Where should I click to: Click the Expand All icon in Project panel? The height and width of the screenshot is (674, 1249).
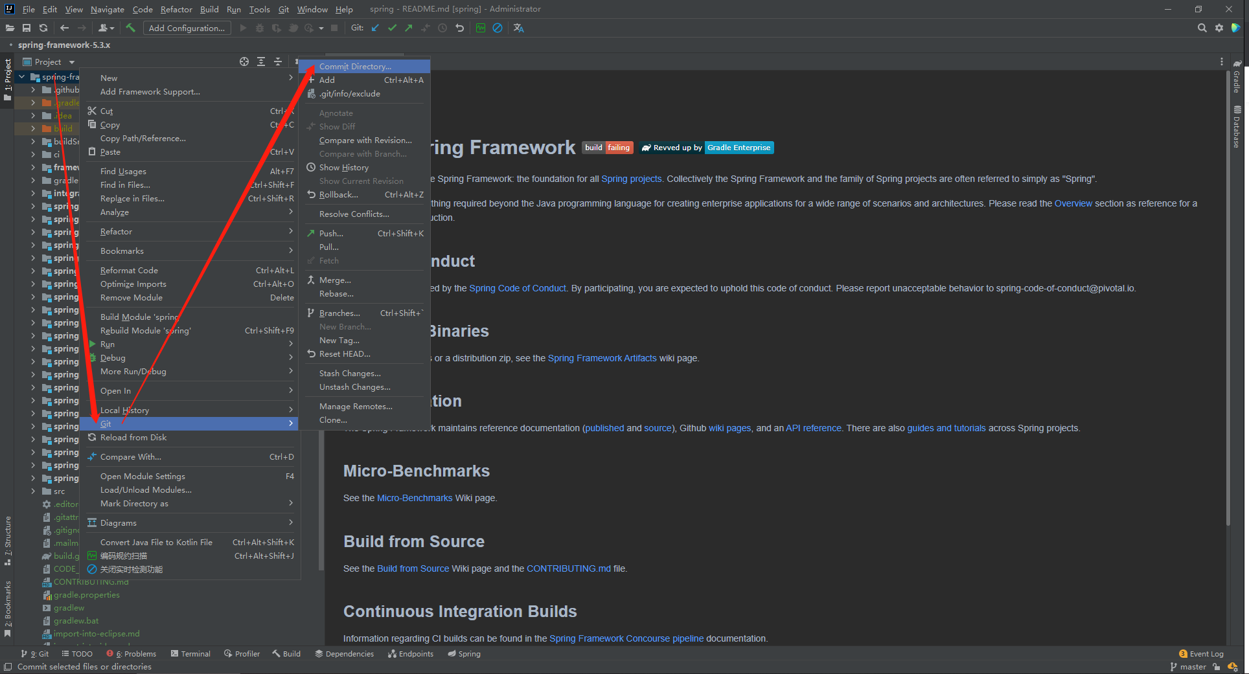(261, 62)
